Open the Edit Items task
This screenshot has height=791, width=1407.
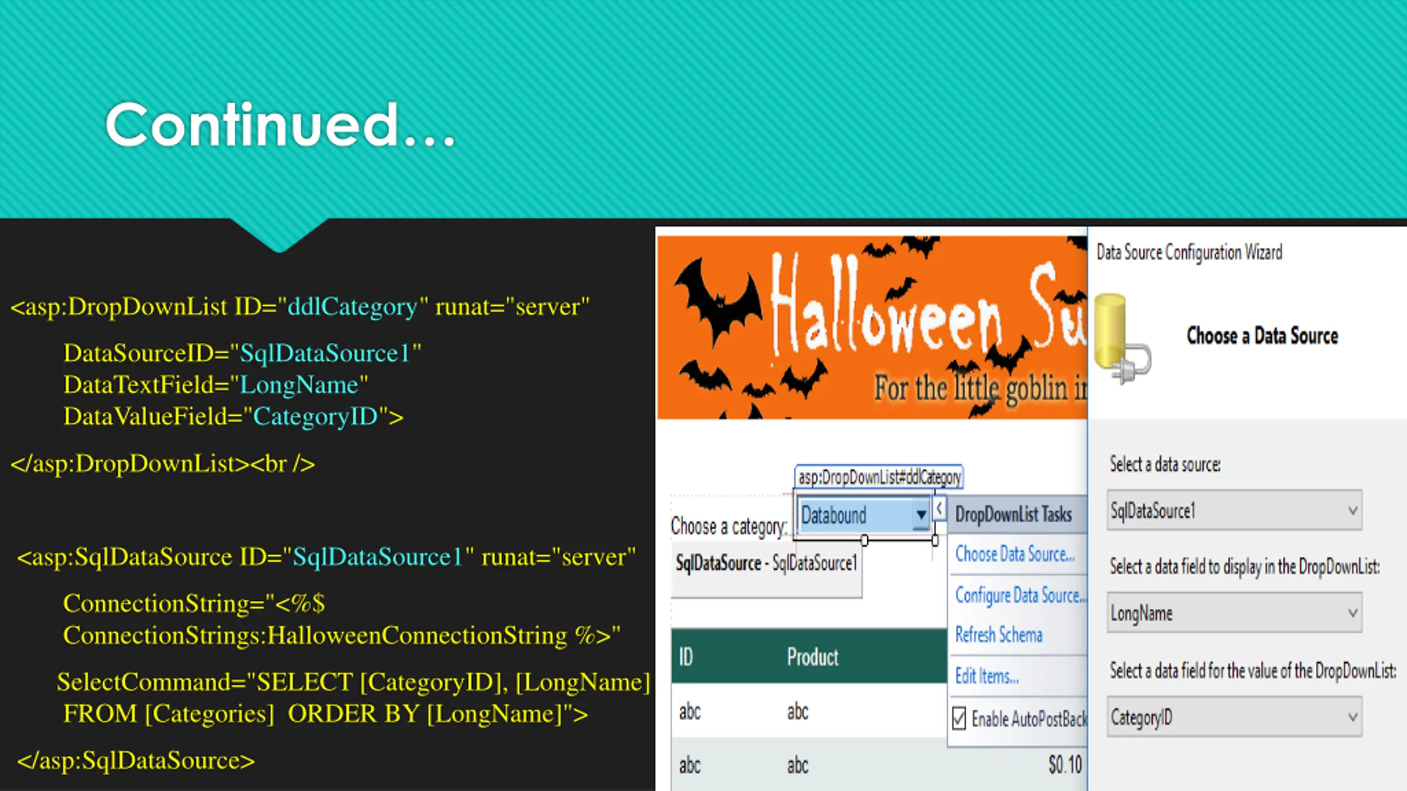(x=987, y=676)
